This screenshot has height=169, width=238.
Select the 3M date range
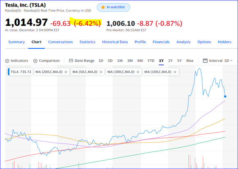pyautogui.click(x=130, y=61)
